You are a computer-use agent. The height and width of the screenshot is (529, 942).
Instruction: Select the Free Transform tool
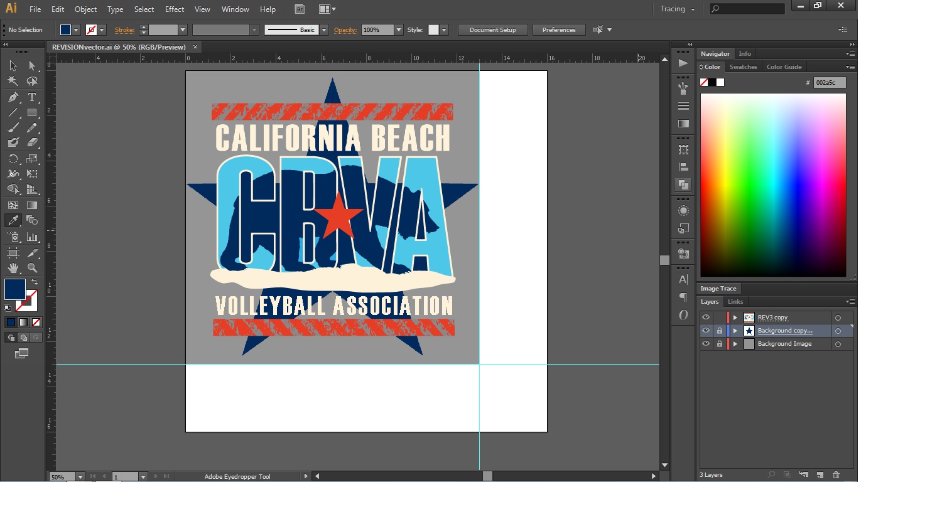32,174
